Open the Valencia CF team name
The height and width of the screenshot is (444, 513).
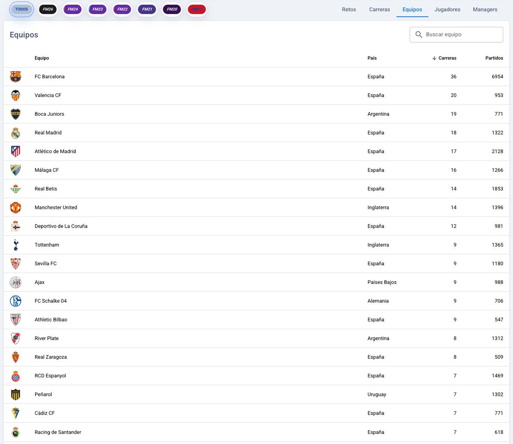48,95
